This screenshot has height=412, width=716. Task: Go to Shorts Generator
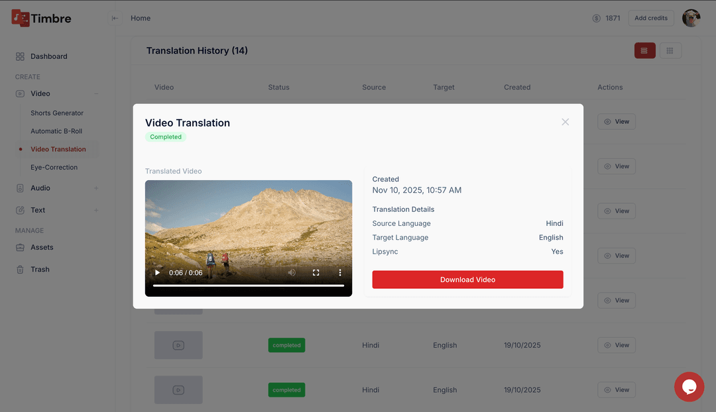tap(57, 113)
